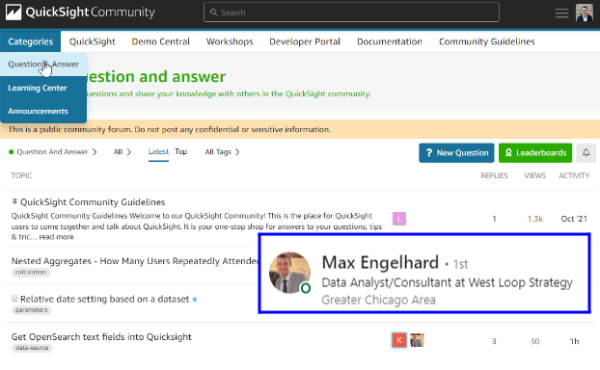
Task: Click the QuickSight Community logo icon
Action: [14, 13]
